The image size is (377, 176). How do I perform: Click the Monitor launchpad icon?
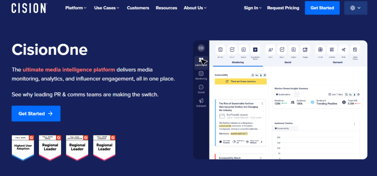(220, 50)
